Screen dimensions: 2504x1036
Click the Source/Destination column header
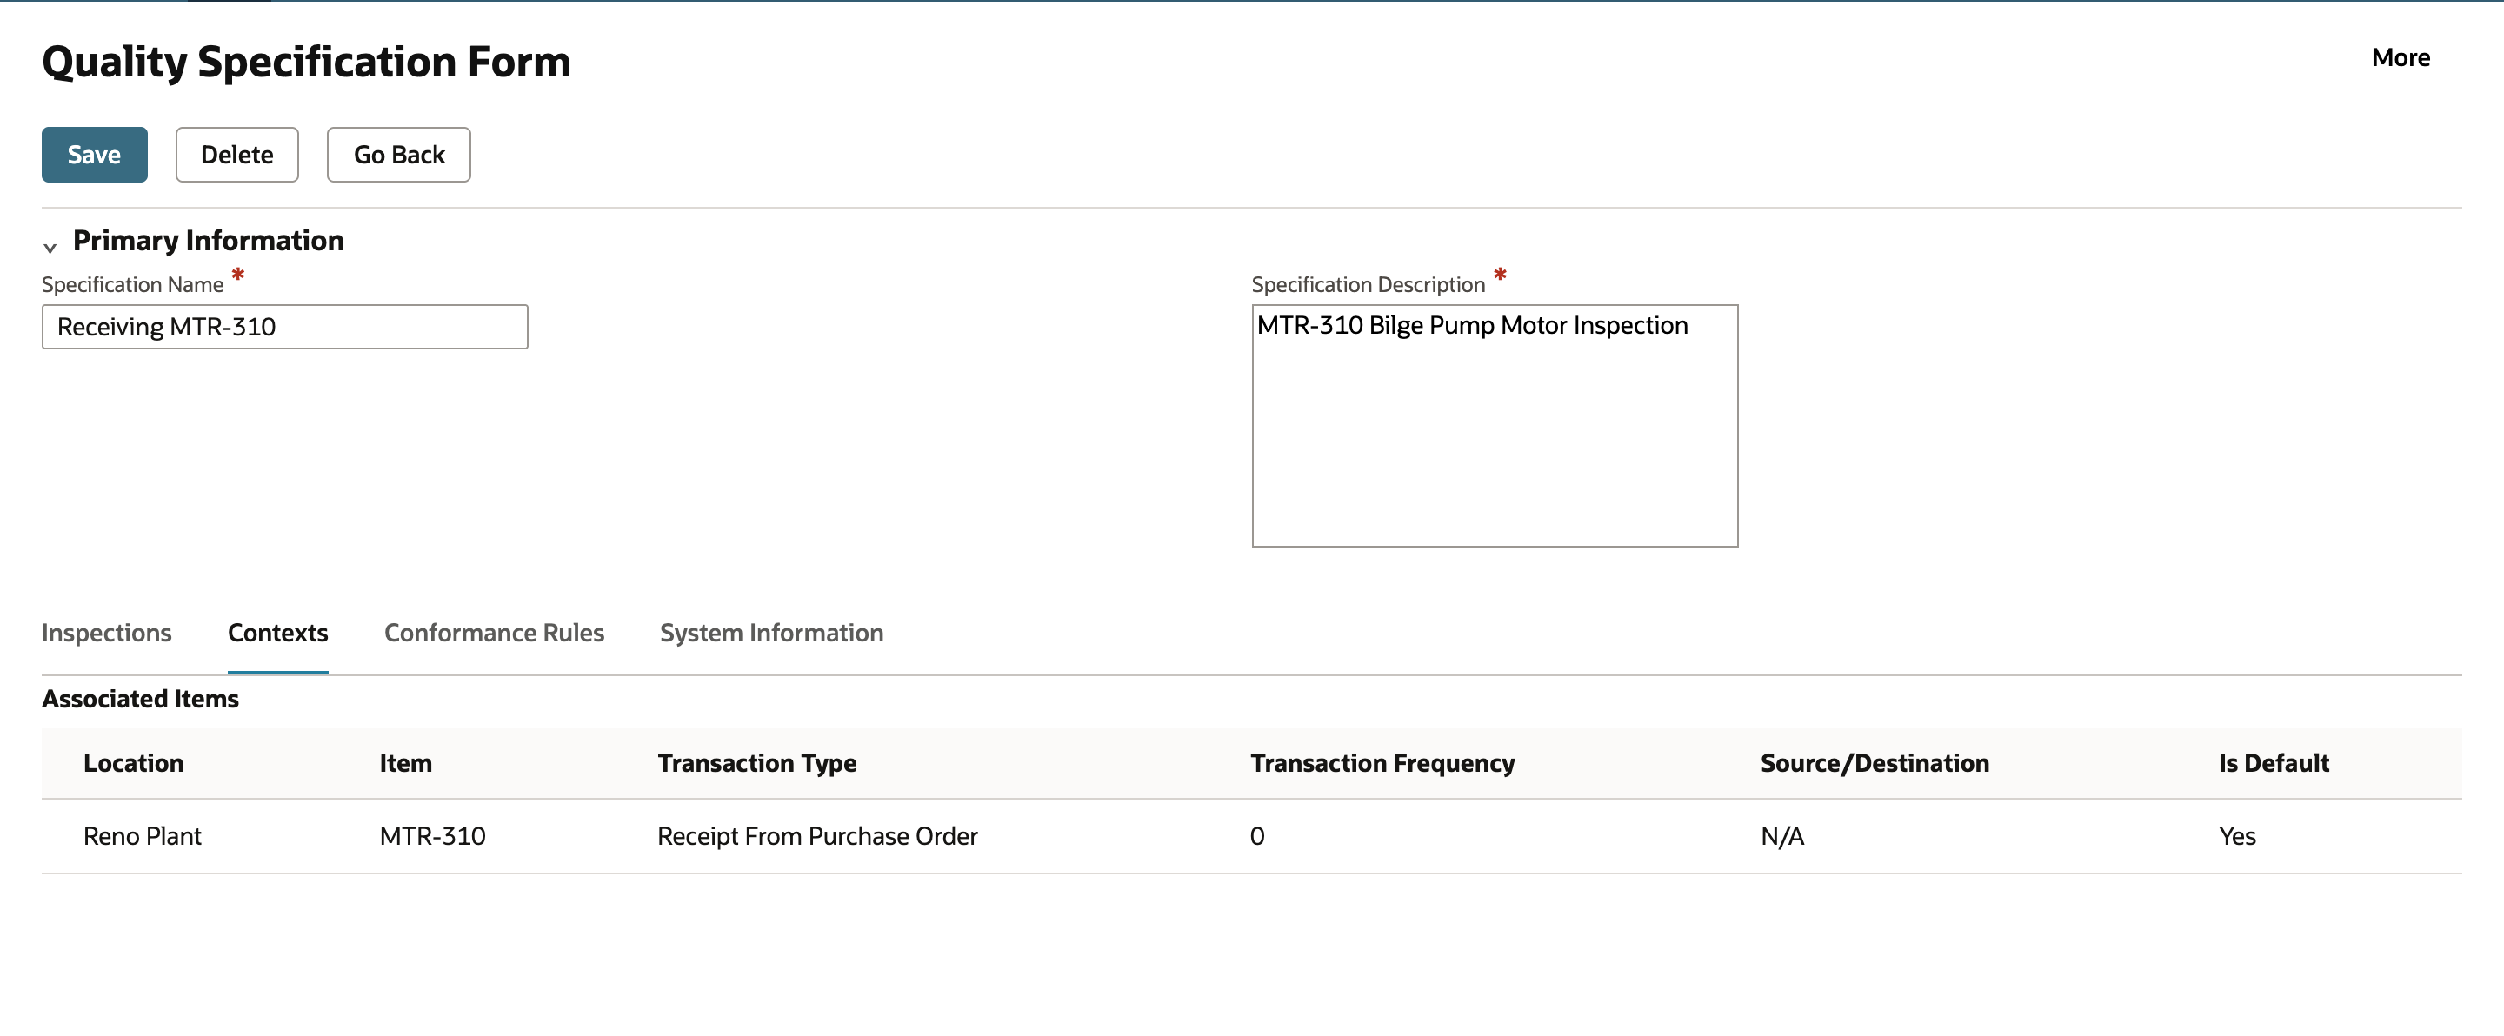[x=1875, y=763]
